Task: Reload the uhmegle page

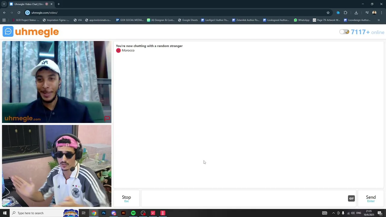Action: click(19, 13)
